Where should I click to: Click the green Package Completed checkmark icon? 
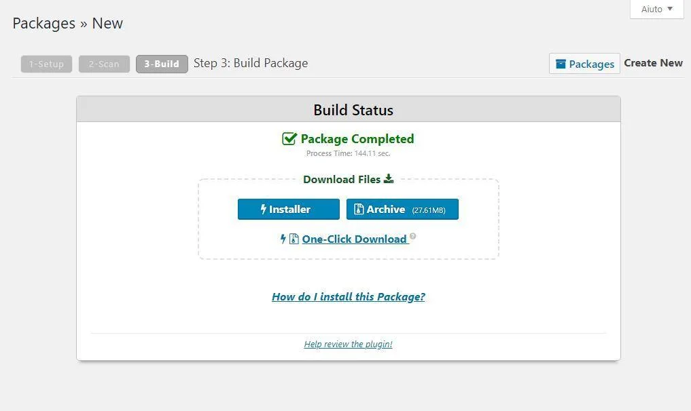coord(289,138)
